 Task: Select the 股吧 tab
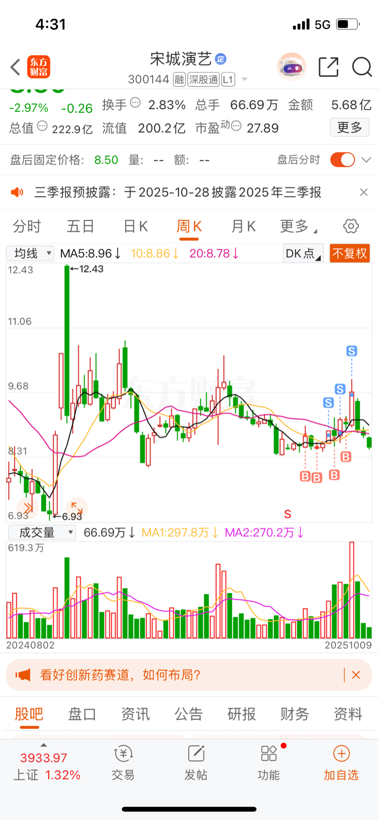tap(29, 714)
